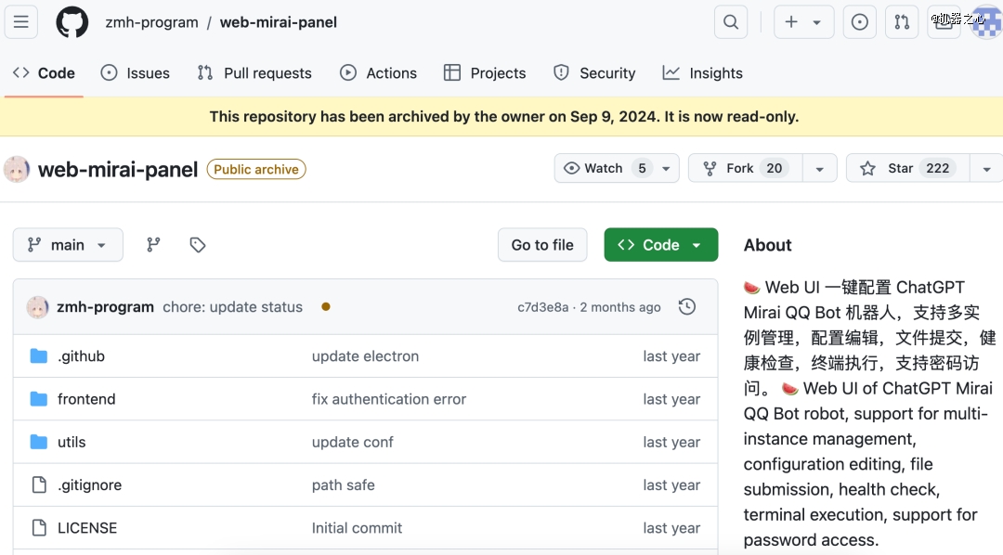Viewport: 1003px width, 555px height.
Task: Open the Projects tab
Action: (x=485, y=73)
